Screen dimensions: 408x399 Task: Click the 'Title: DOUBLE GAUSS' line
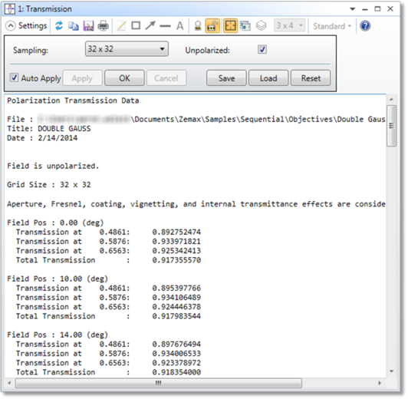pyautogui.click(x=49, y=129)
